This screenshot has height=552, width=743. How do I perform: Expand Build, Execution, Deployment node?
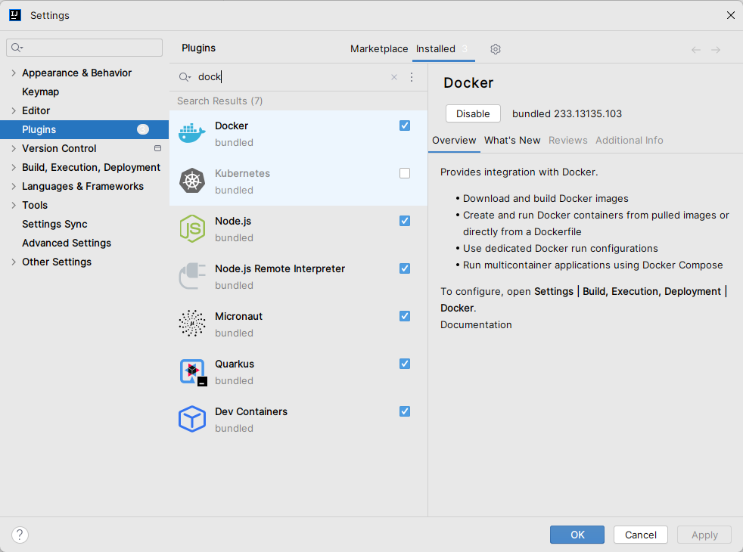click(x=14, y=168)
